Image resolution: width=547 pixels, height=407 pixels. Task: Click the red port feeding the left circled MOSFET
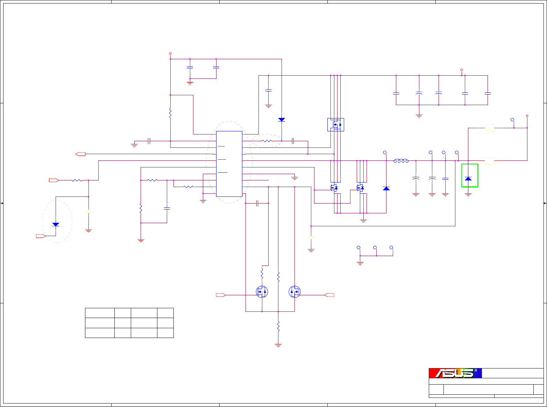click(x=221, y=295)
